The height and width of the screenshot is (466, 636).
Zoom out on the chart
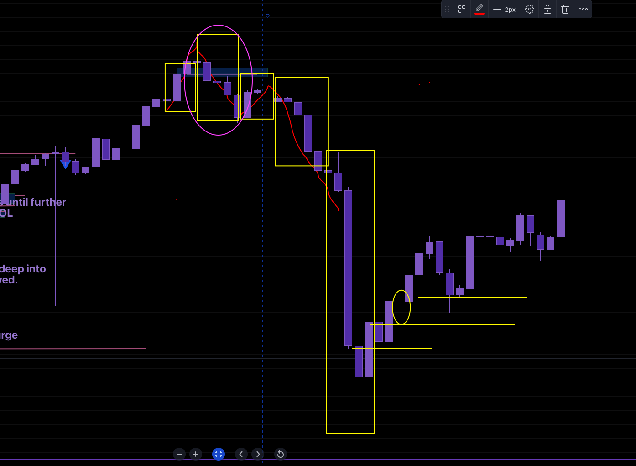coord(179,454)
